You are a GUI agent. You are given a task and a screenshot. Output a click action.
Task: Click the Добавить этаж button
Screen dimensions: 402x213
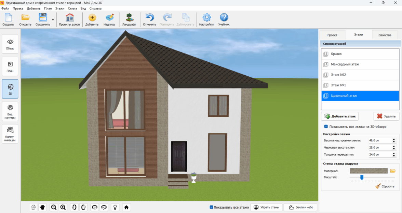point(340,116)
